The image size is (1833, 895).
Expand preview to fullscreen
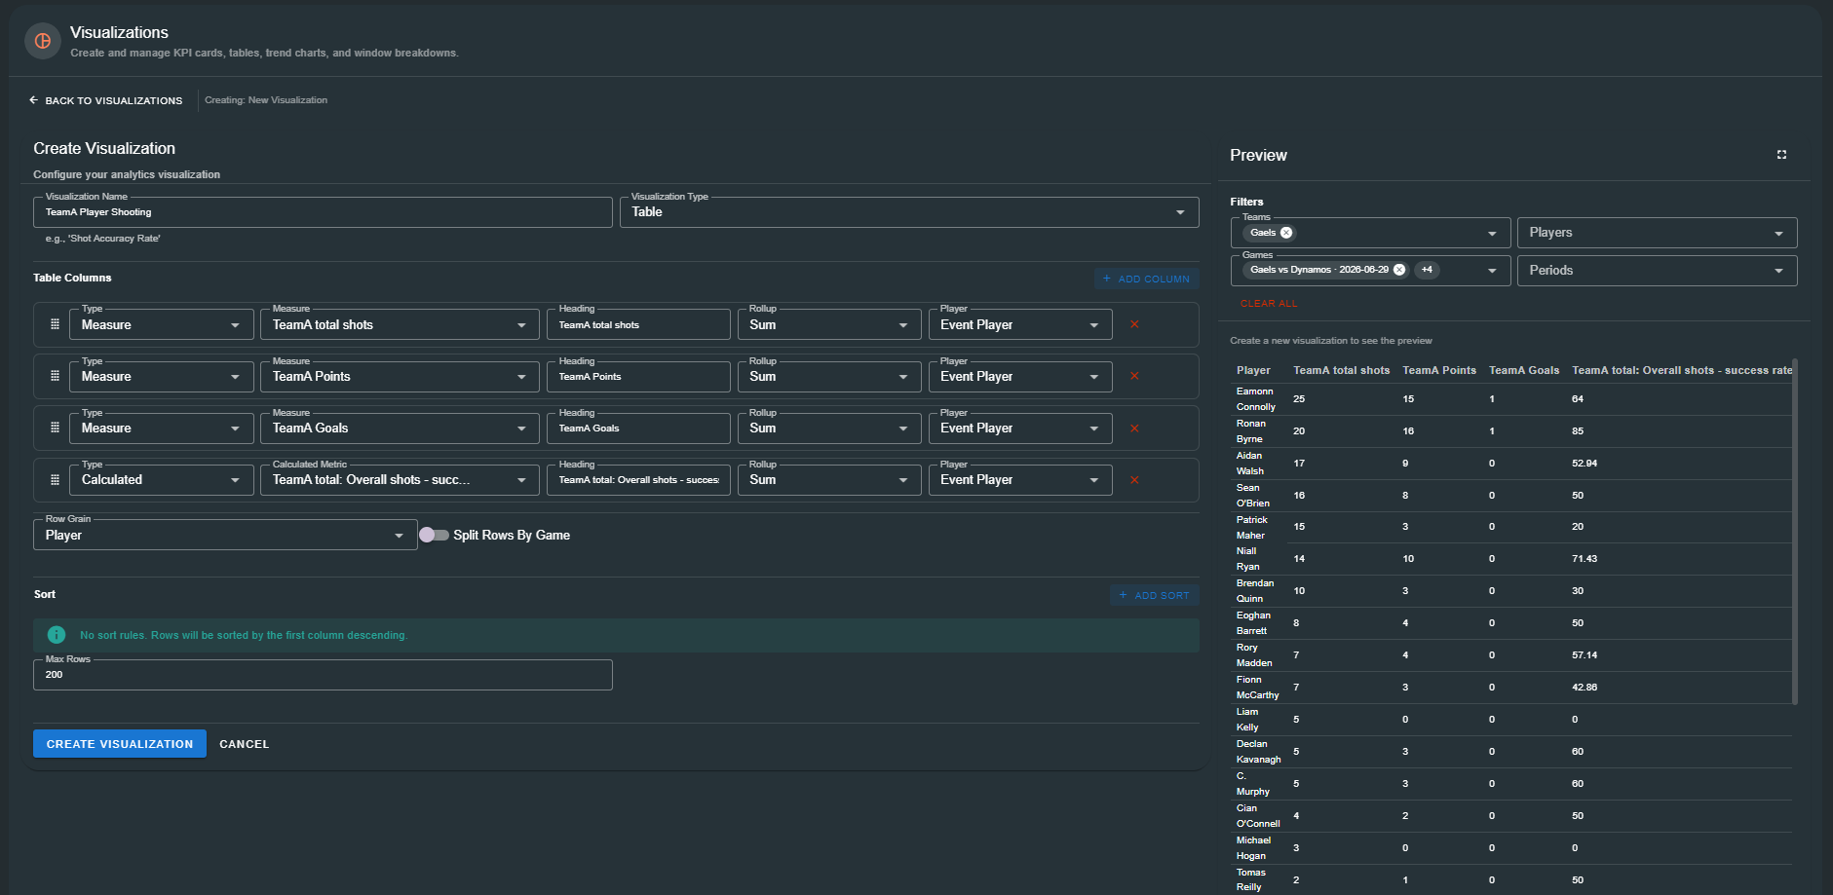tap(1781, 155)
